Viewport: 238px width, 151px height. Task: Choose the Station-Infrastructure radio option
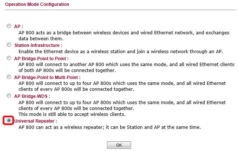pos(9,45)
